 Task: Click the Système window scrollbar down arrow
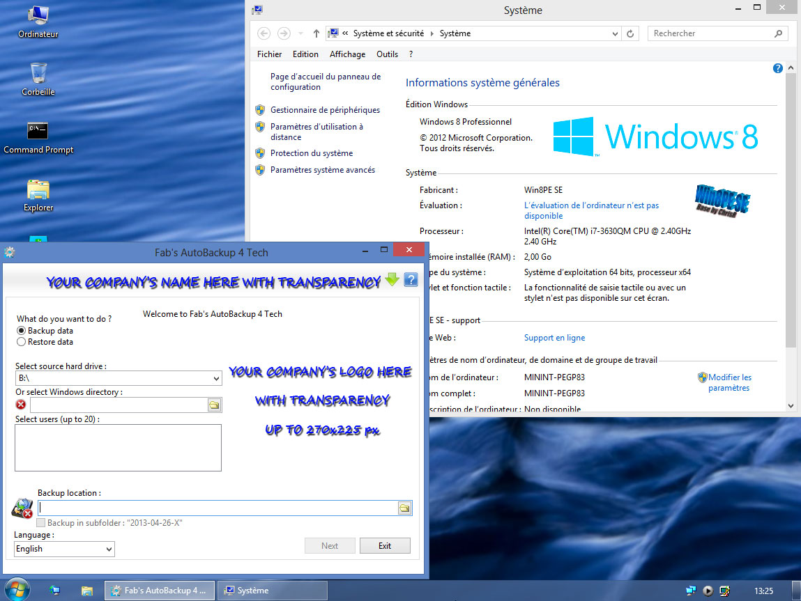pos(791,406)
